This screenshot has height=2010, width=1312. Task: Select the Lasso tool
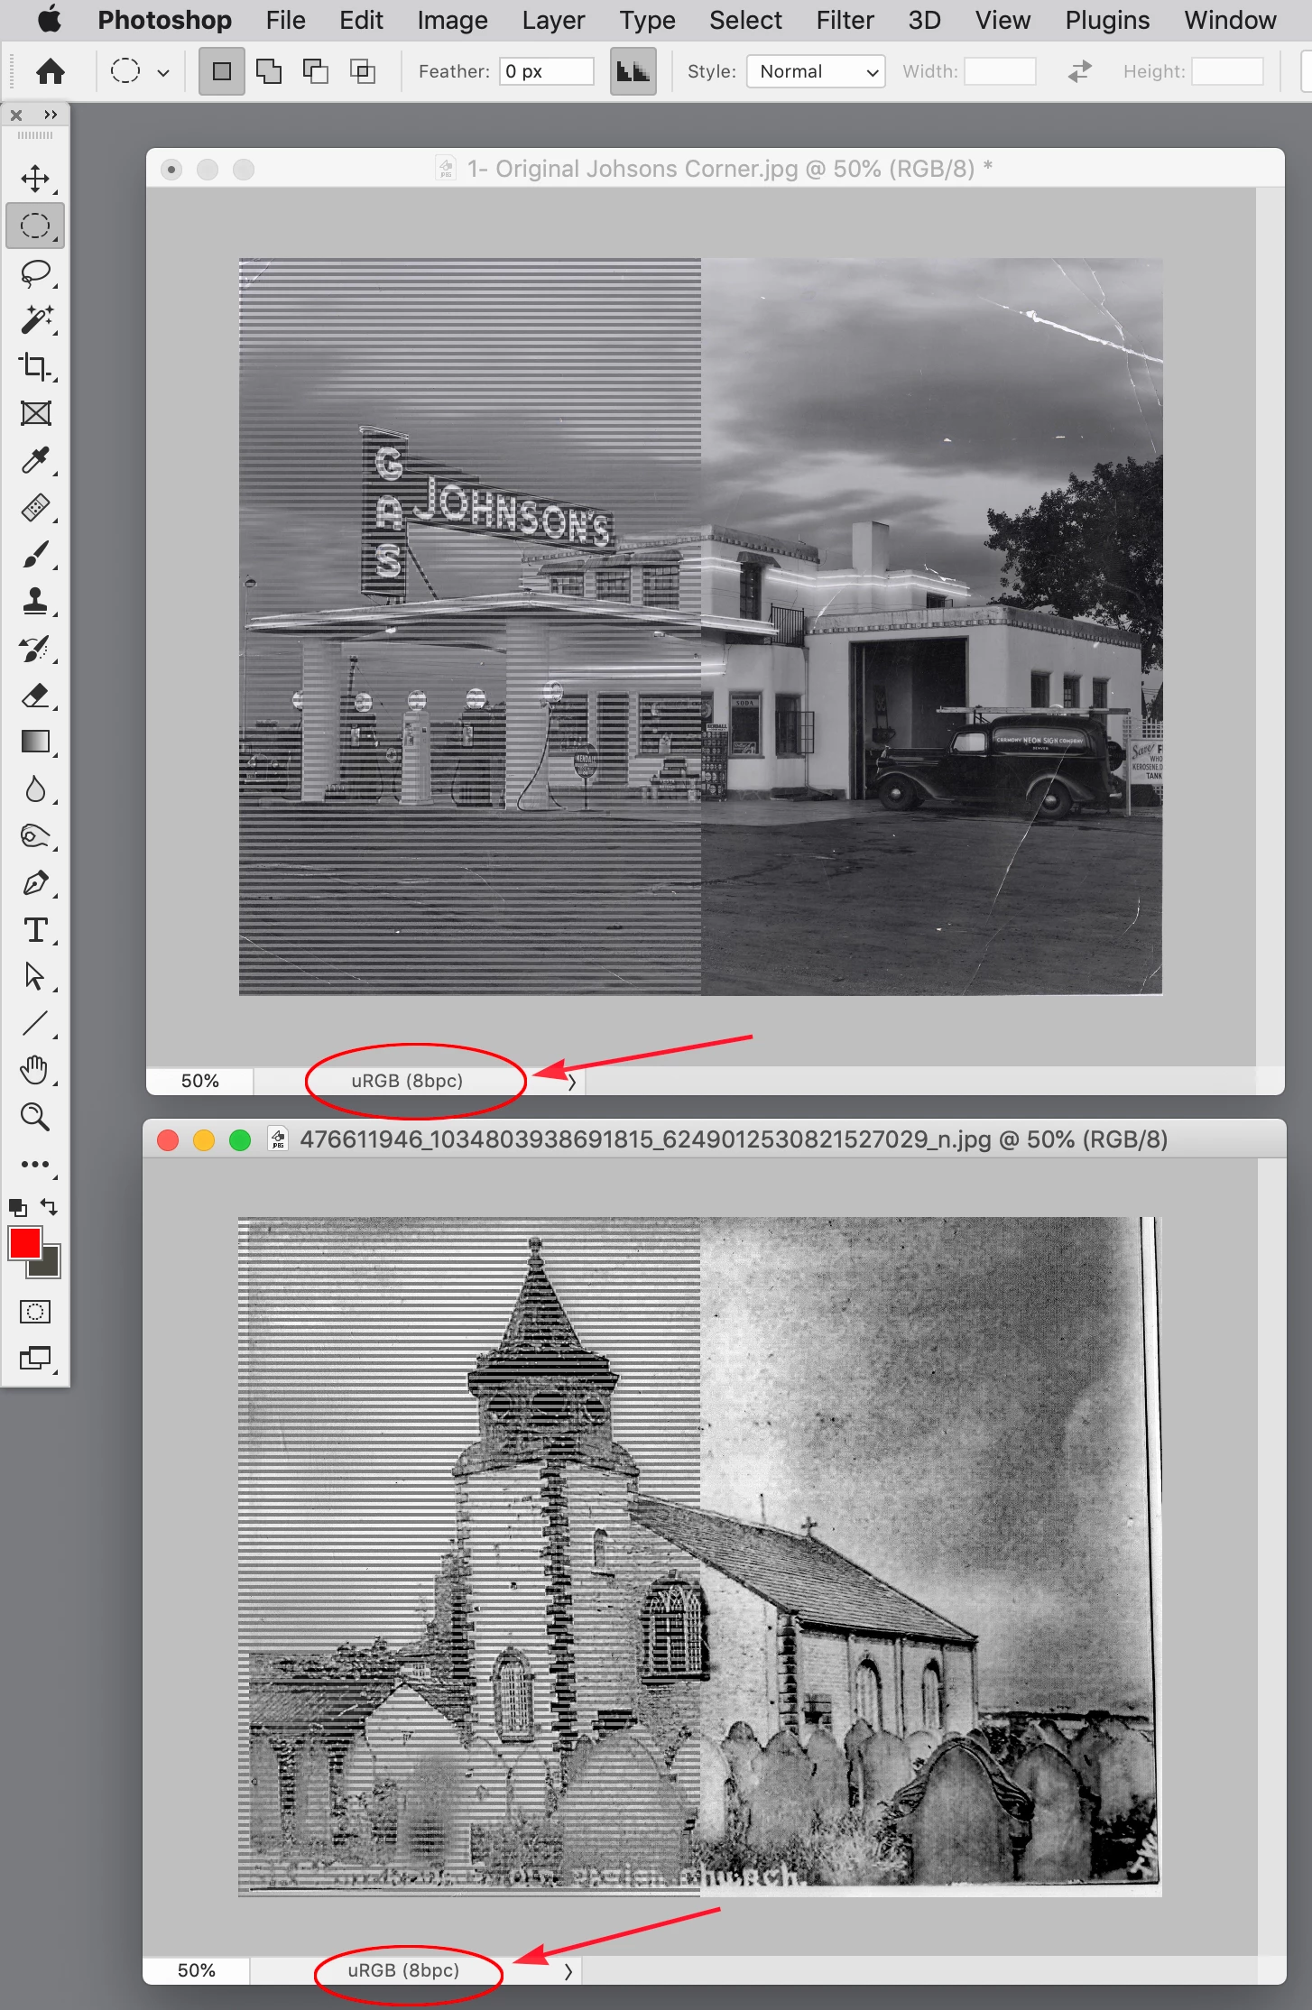point(35,272)
